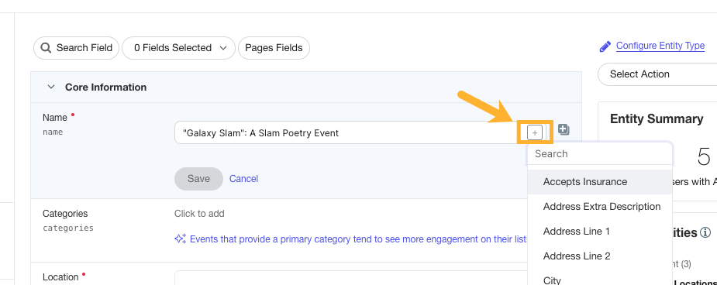717x285 pixels.
Task: Open the 0 Fields Selected dropdown
Action: tap(178, 48)
